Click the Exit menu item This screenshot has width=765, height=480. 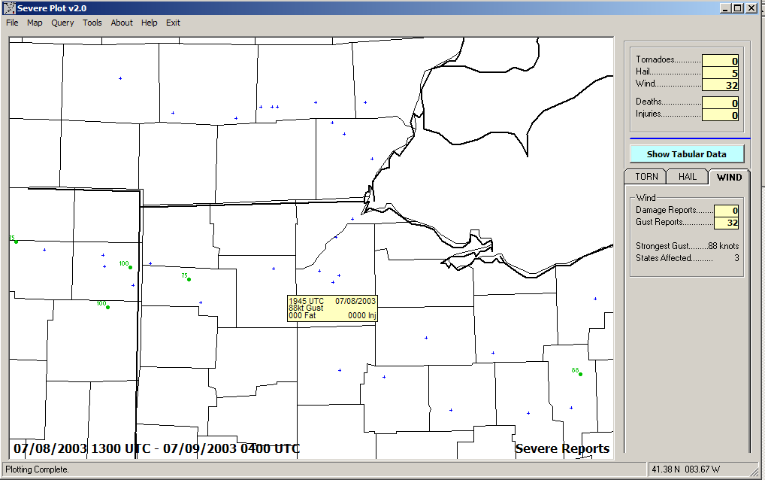173,23
